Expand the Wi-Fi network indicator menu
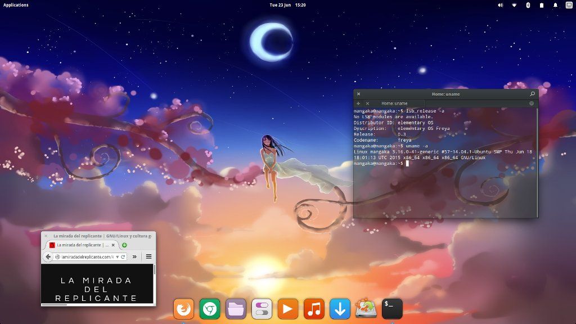The height and width of the screenshot is (324, 576). (514, 5)
